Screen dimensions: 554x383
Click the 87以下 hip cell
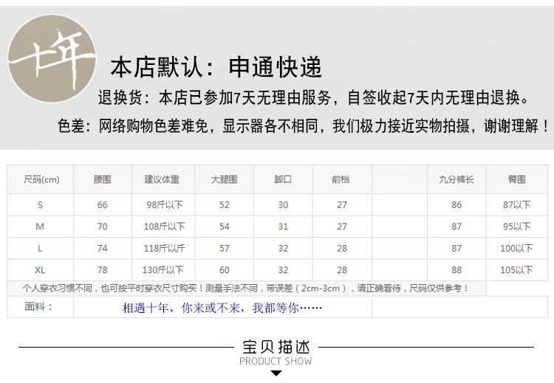pyautogui.click(x=517, y=204)
